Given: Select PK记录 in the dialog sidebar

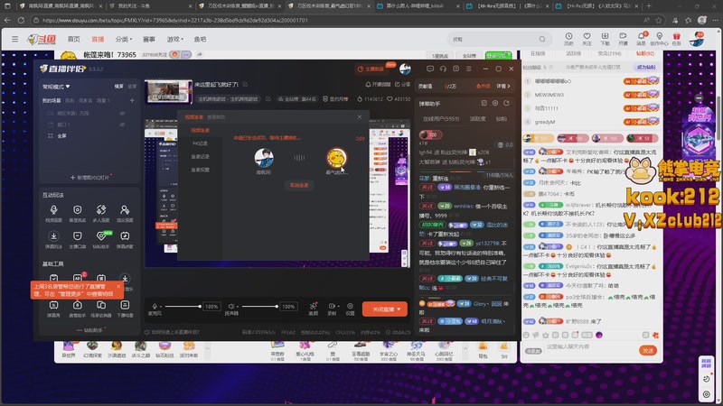Looking at the screenshot, I should [200, 143].
